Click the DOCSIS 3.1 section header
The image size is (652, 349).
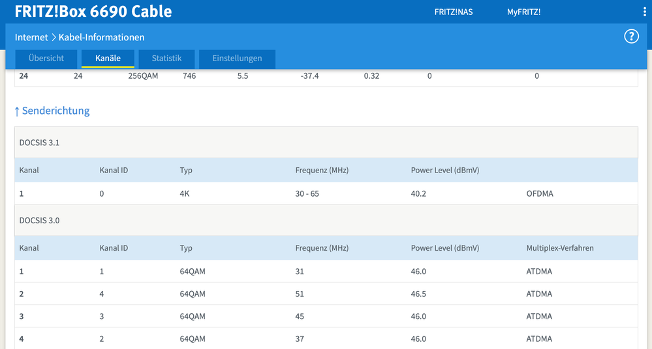(x=40, y=142)
